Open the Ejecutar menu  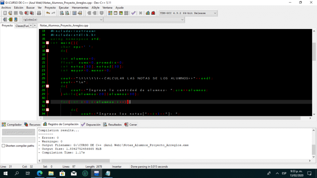click(x=63, y=8)
